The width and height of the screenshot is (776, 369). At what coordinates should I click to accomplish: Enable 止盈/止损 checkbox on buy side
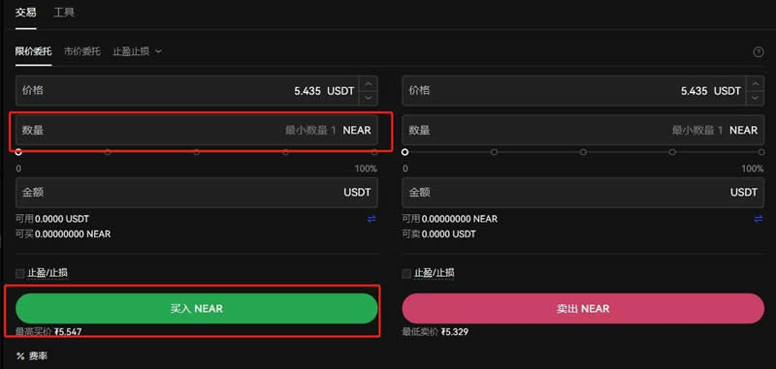[x=19, y=273]
